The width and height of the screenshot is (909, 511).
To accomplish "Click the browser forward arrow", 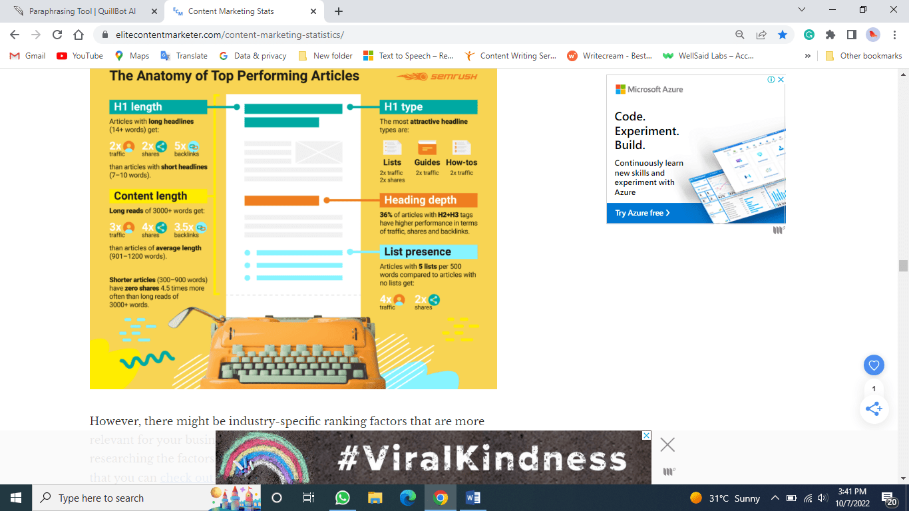I will pos(36,35).
